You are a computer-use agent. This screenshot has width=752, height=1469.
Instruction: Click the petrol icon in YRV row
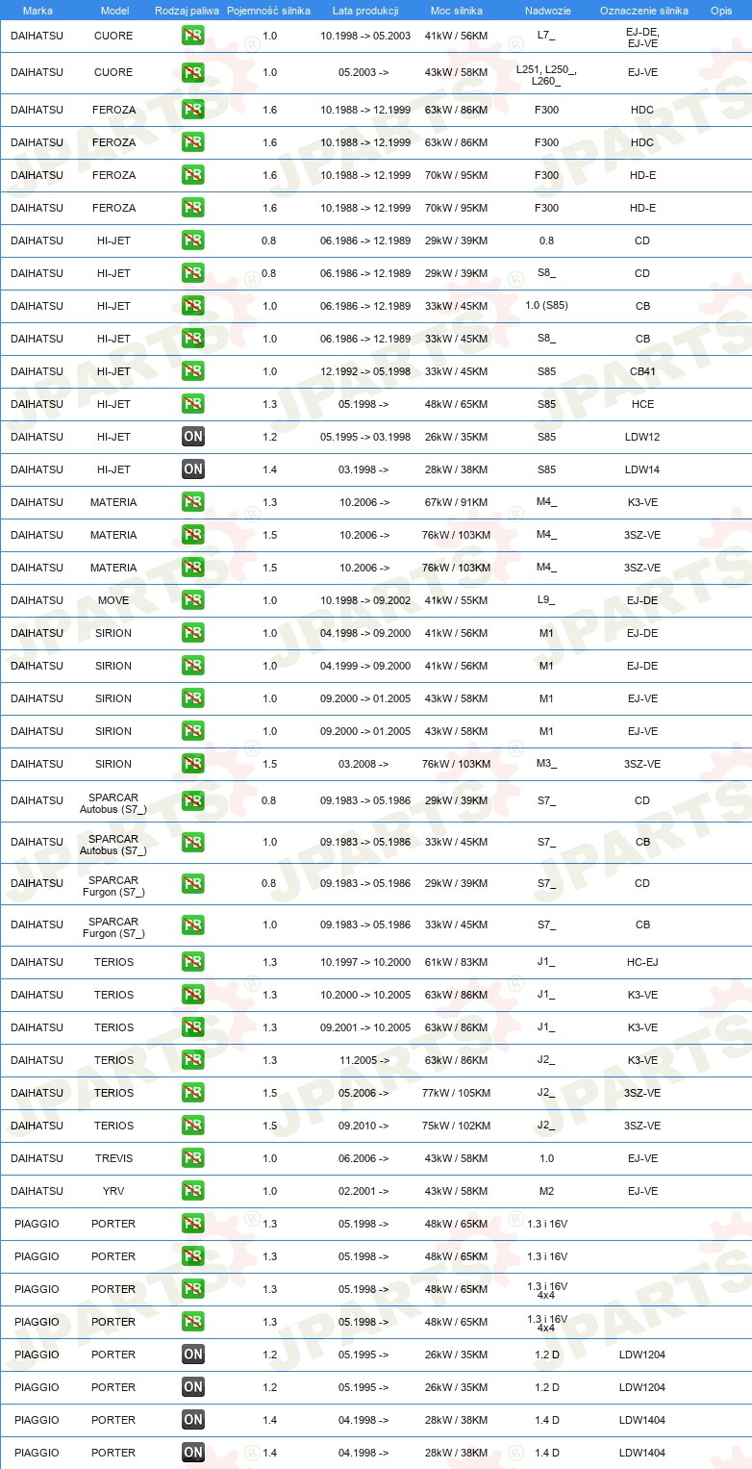point(192,1191)
